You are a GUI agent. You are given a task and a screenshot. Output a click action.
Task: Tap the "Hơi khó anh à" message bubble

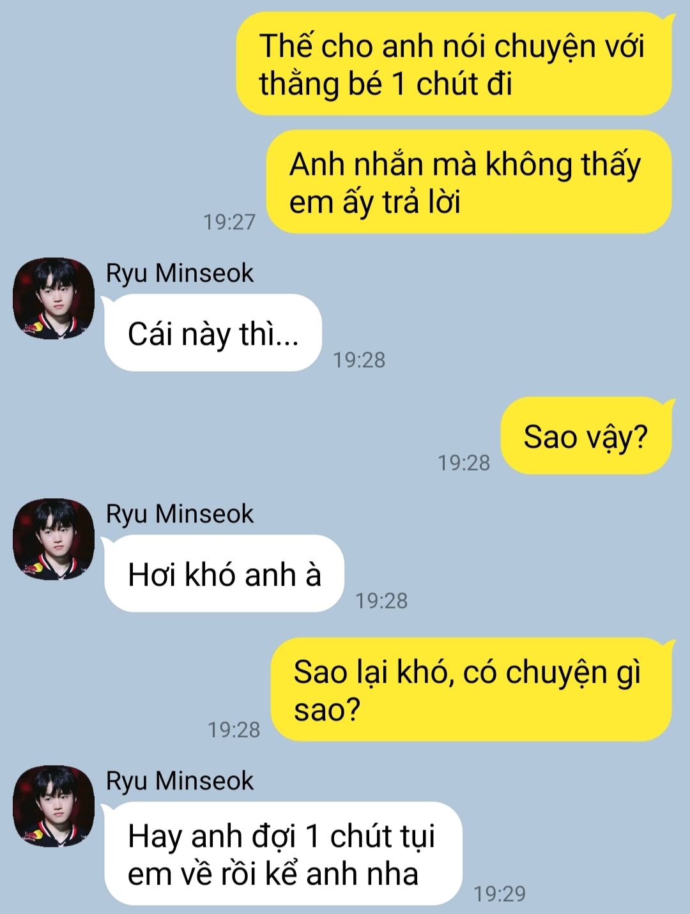(x=224, y=574)
